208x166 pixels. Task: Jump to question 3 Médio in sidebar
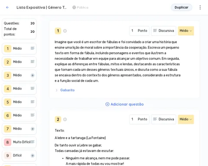(x=19, y=75)
